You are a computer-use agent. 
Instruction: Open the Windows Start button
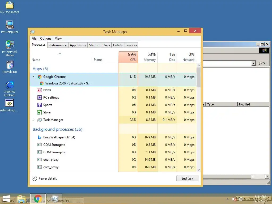[x=6, y=199]
